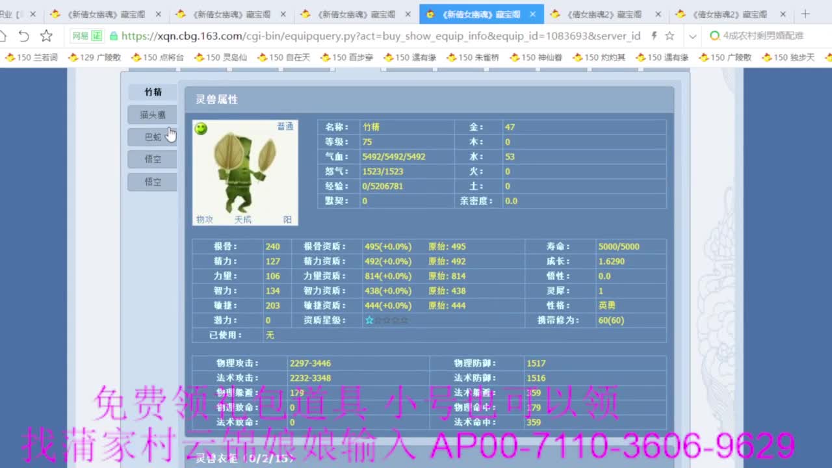The width and height of the screenshot is (832, 468).
Task: Click the 悟空 button in the sidebar
Action: click(151, 159)
